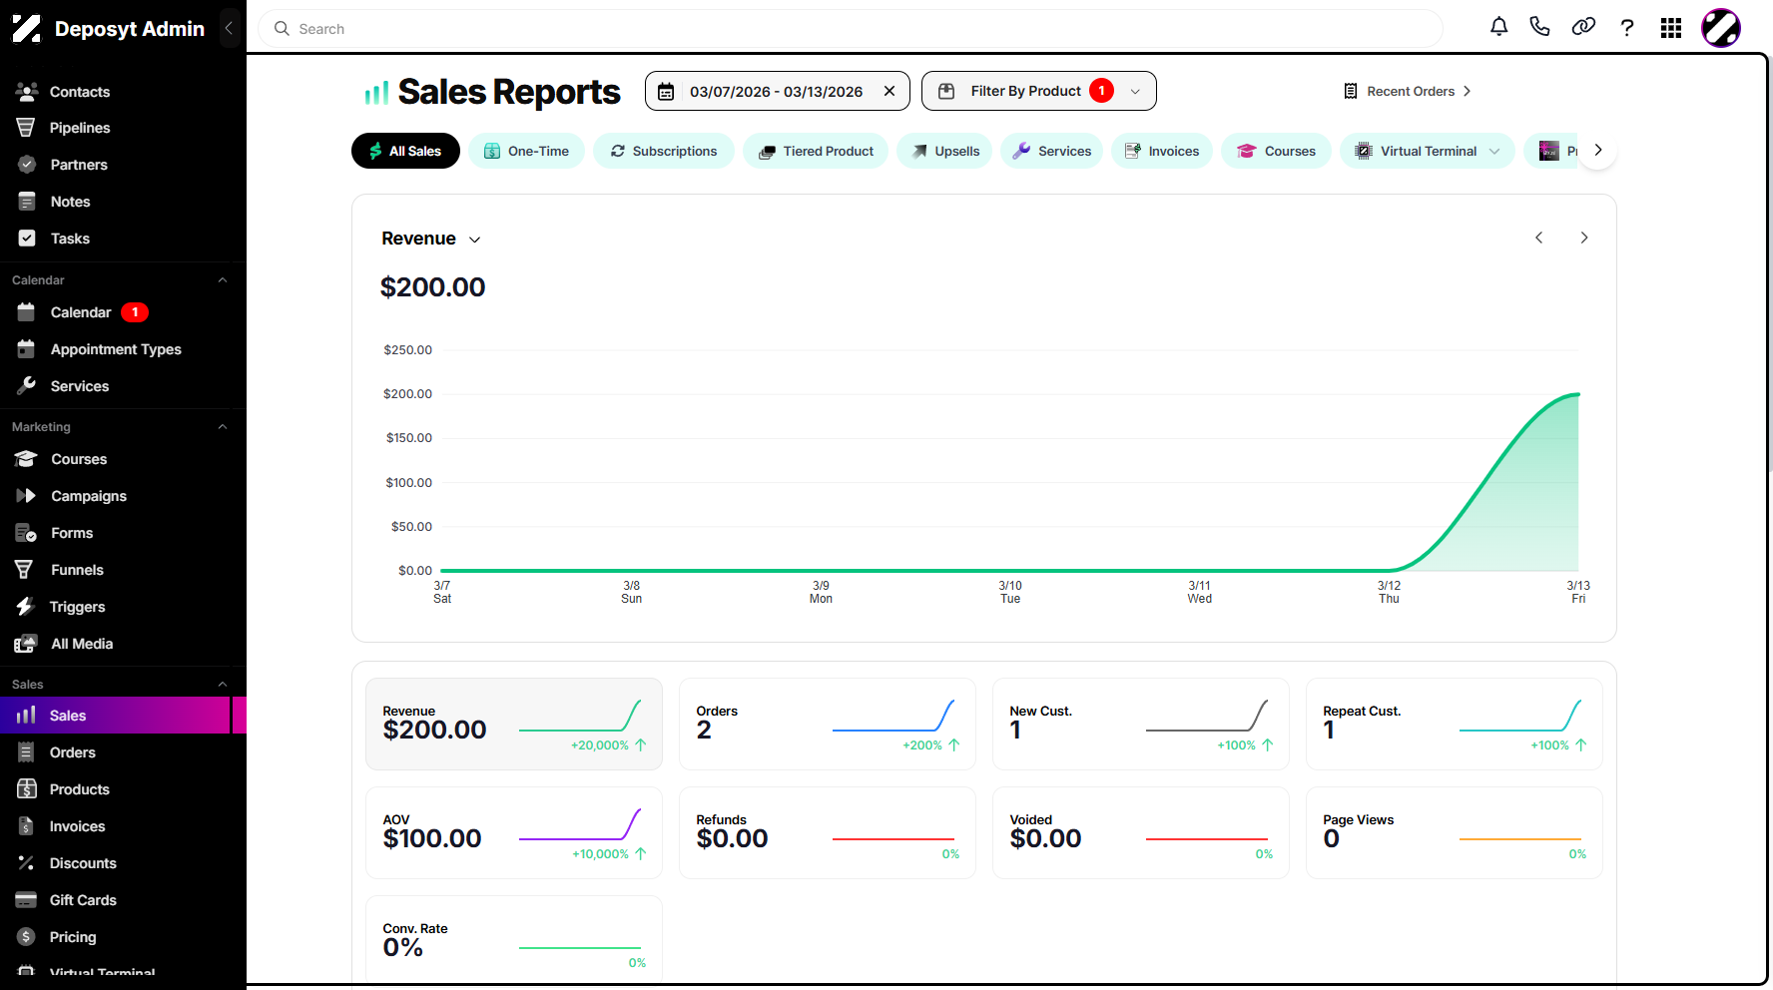The width and height of the screenshot is (1773, 990).
Task: Switch to the Courses tab
Action: pos(1276,151)
